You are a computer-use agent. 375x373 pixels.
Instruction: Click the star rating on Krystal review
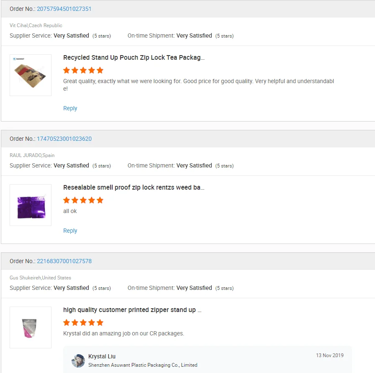pos(83,322)
